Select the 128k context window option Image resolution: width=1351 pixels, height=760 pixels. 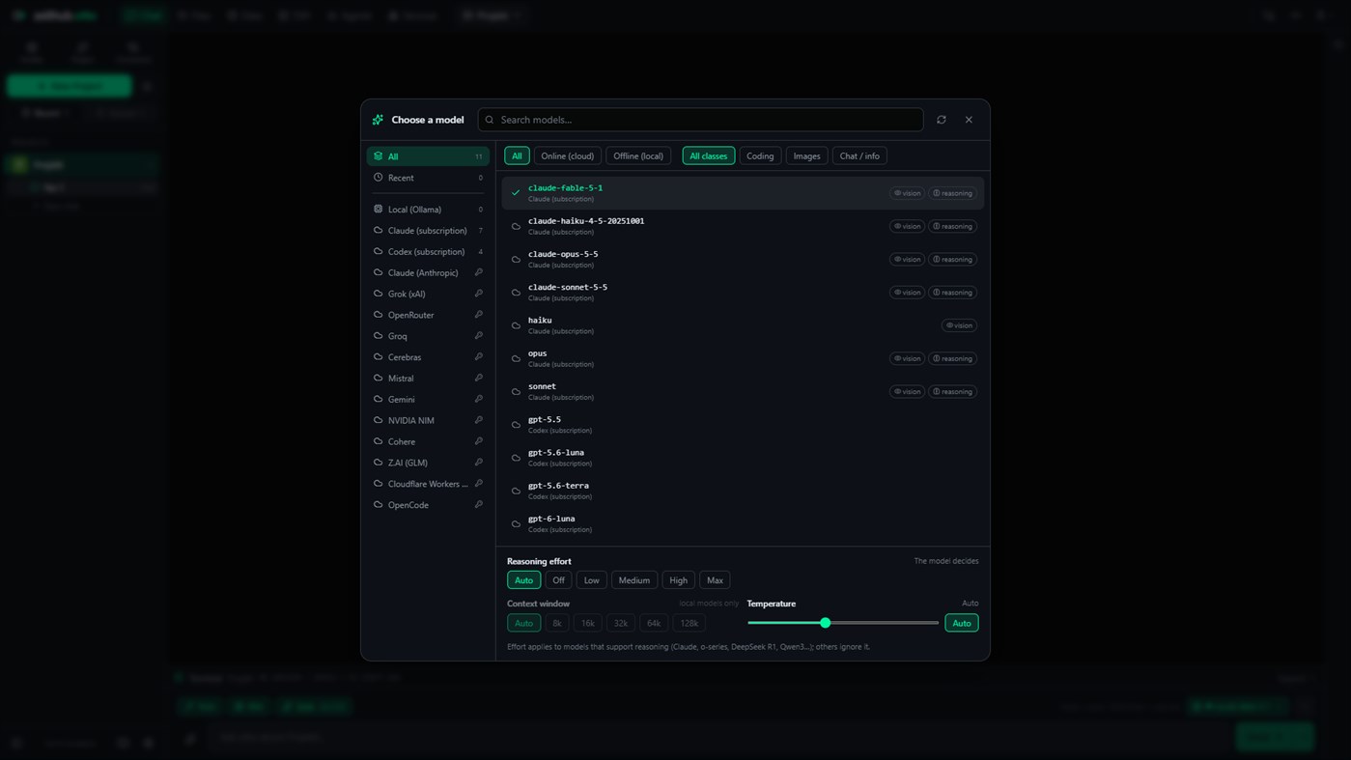[689, 623]
